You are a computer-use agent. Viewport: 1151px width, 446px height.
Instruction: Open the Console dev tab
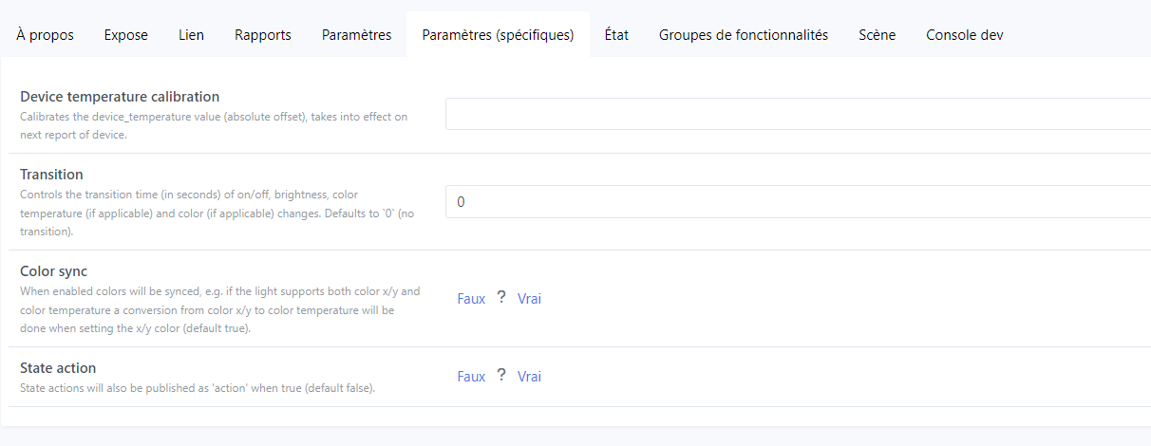coord(965,35)
